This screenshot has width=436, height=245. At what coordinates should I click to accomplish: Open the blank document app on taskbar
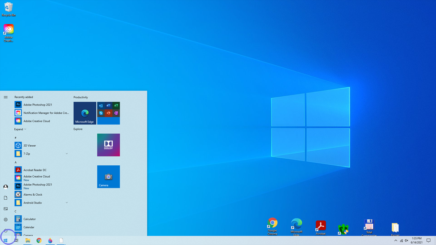(61, 241)
